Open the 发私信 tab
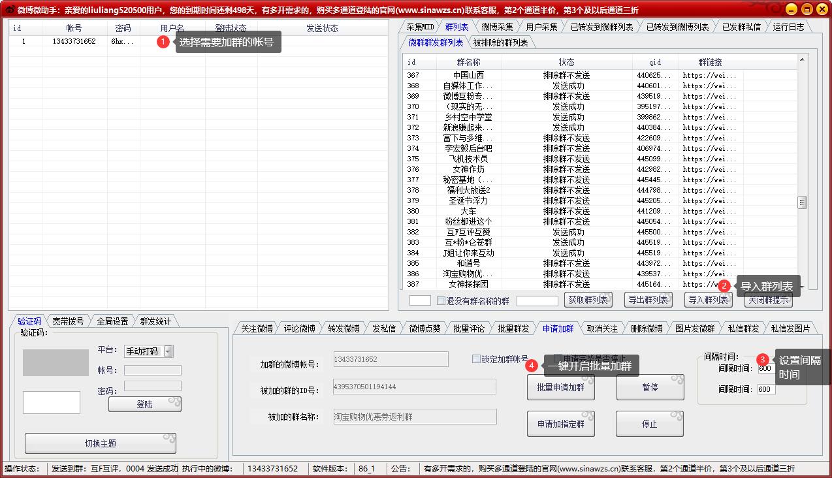This screenshot has width=832, height=478. pyautogui.click(x=384, y=328)
